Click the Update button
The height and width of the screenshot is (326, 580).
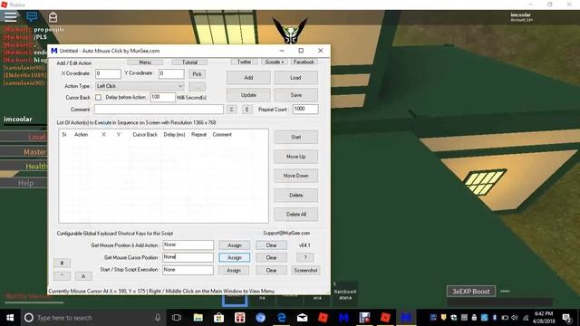click(248, 95)
